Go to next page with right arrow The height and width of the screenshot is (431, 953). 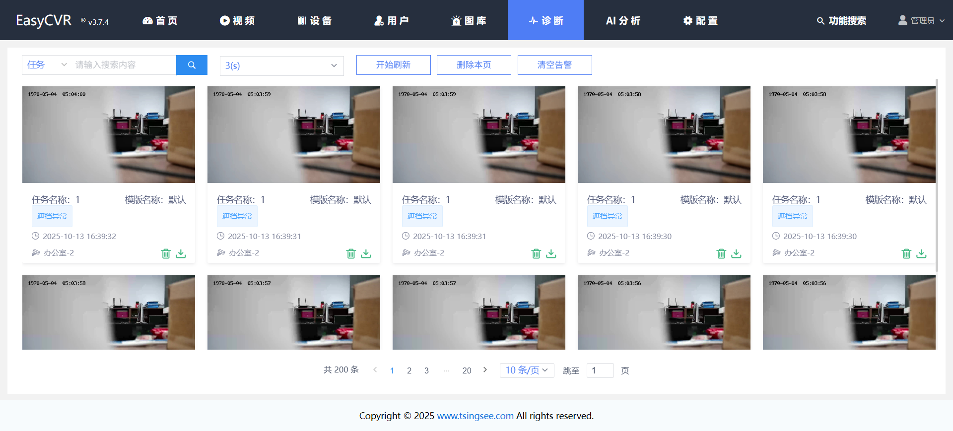pos(485,370)
